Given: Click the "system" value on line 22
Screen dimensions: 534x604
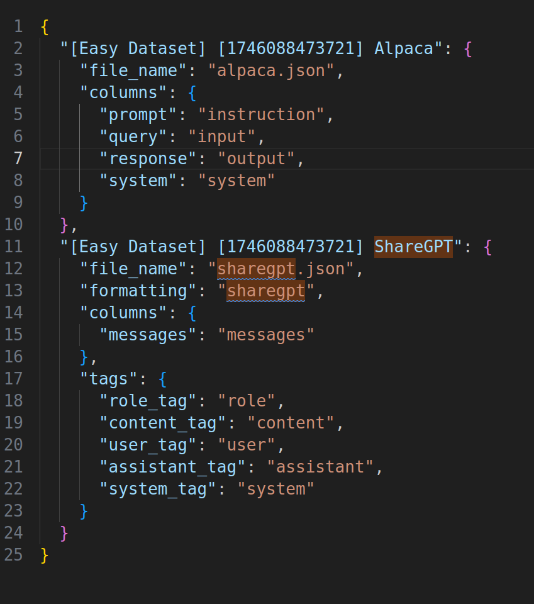Looking at the screenshot, I should pyautogui.click(x=276, y=489).
